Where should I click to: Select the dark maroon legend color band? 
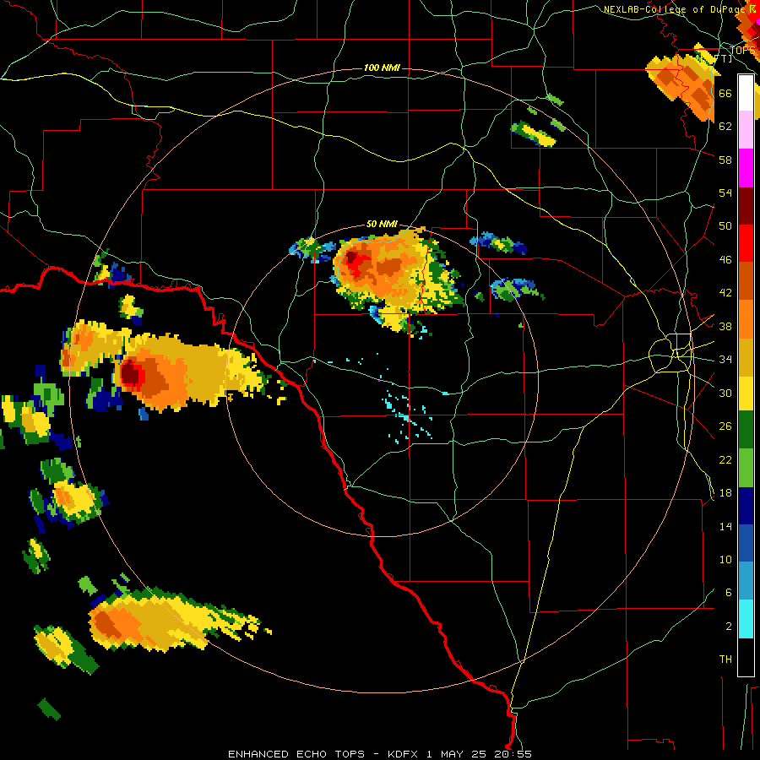(746, 206)
